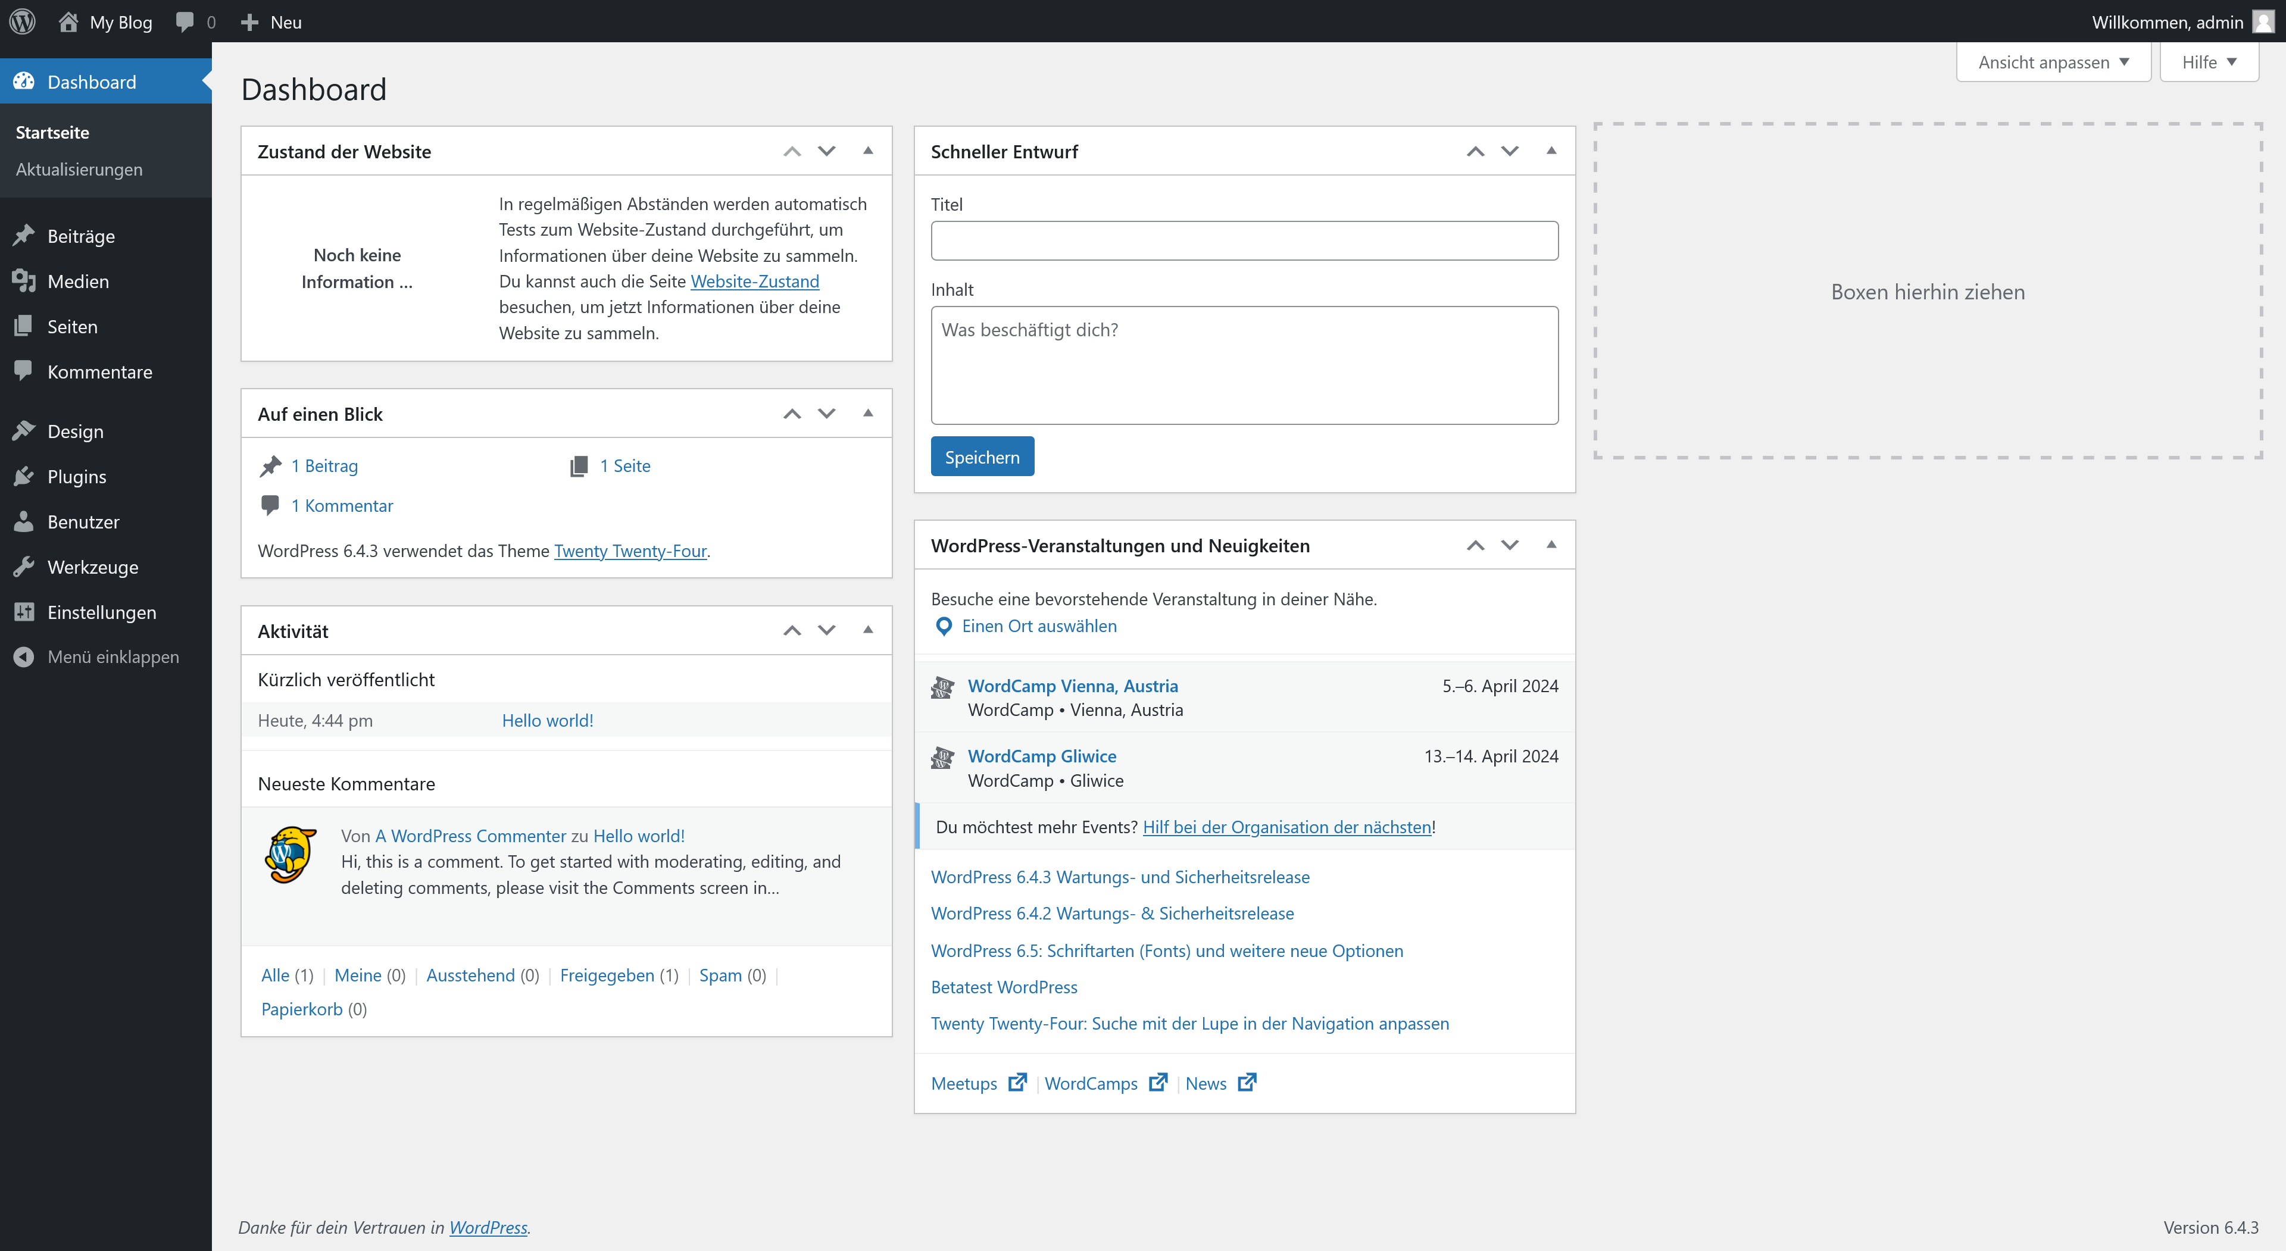The height and width of the screenshot is (1251, 2286).
Task: Open the Hello world! post link
Action: 548,720
